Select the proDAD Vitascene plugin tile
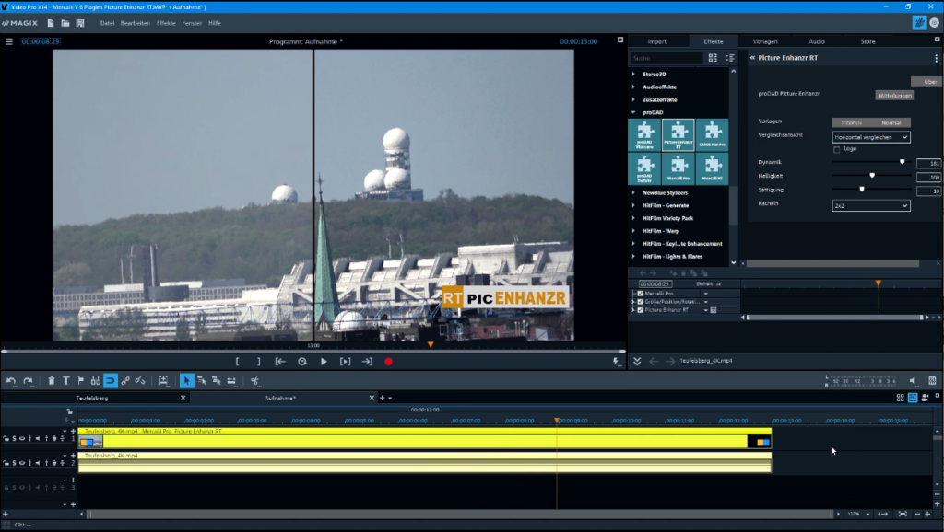 (644, 134)
